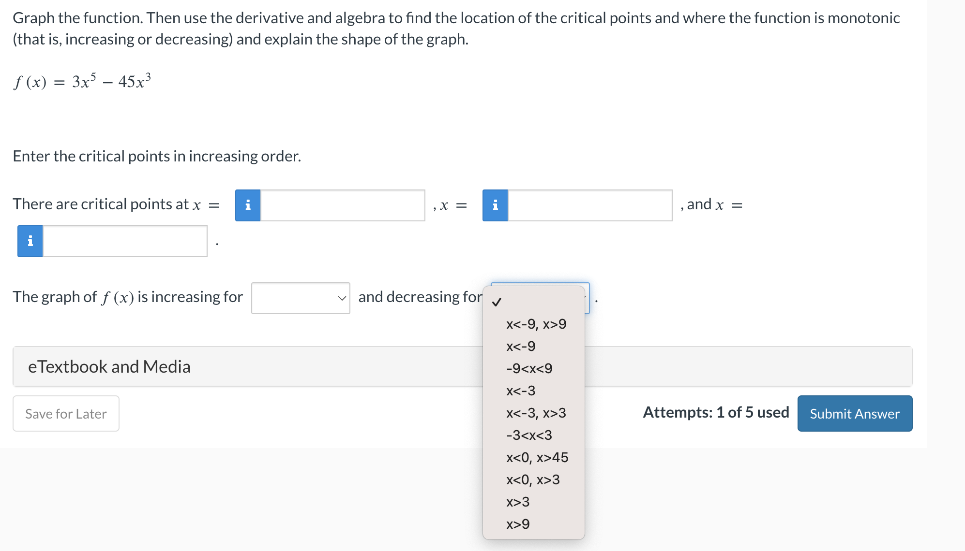Open the 'increasing for' dropdown
965x551 pixels.
(x=300, y=298)
